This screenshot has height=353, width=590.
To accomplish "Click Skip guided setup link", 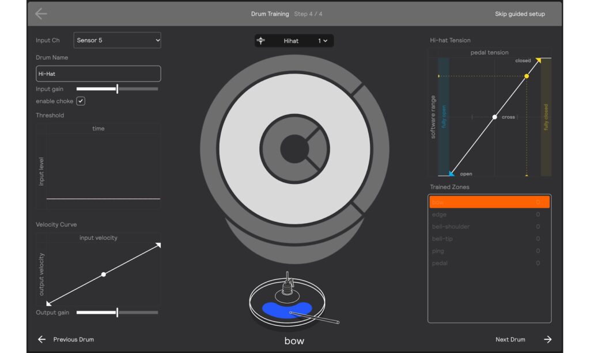I will (x=520, y=14).
